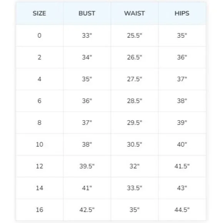Select the size 14 row label
This screenshot has width=223, height=223.
(x=39, y=188)
